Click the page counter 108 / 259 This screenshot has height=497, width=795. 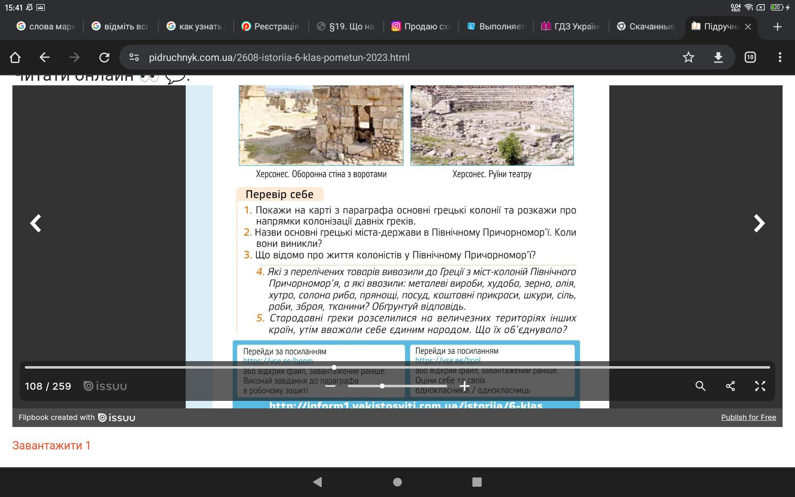click(x=48, y=386)
